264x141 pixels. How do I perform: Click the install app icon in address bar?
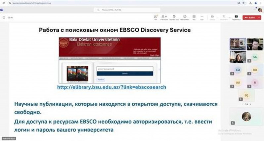pyautogui.click(x=239, y=3)
